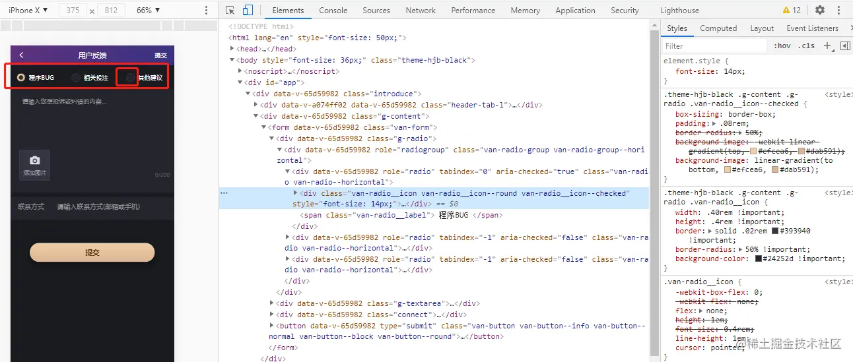Screen dimensions: 853x362
Task: Expand the connect div node
Action: [x=272, y=315]
